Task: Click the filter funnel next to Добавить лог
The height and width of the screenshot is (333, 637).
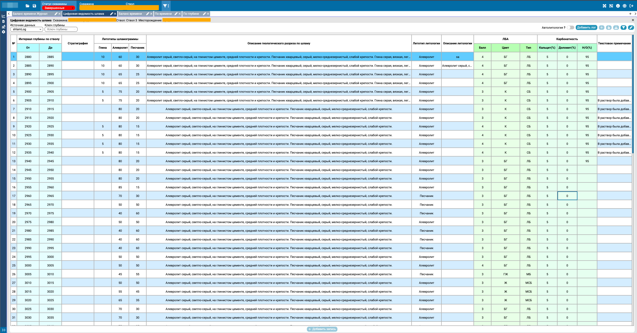Action: click(x=623, y=27)
